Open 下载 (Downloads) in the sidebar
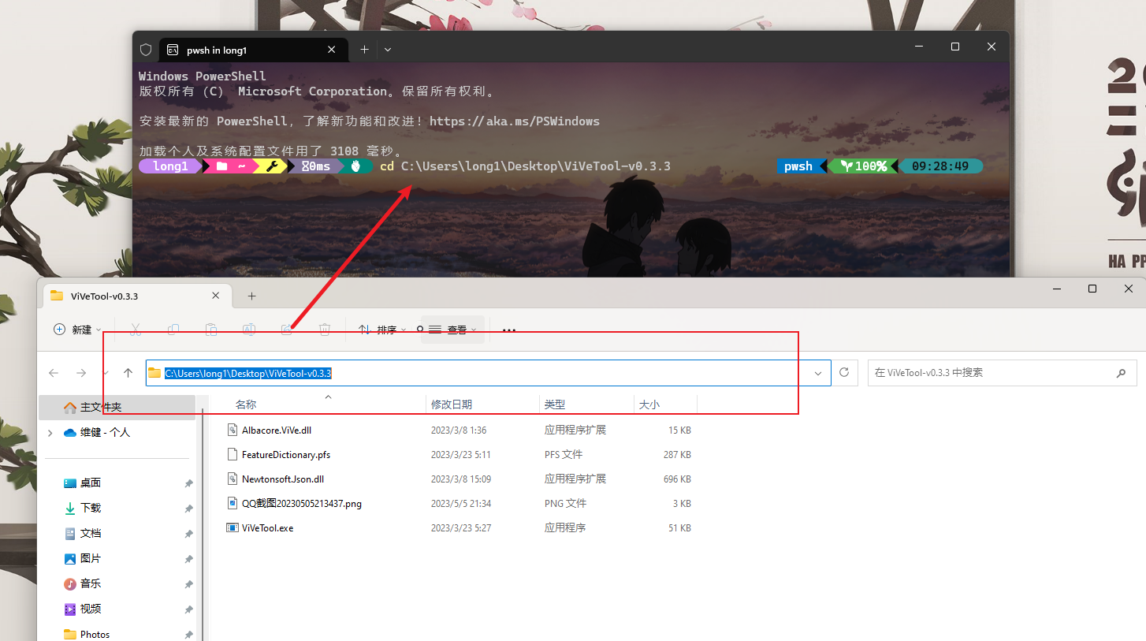This screenshot has width=1146, height=641. (x=91, y=508)
